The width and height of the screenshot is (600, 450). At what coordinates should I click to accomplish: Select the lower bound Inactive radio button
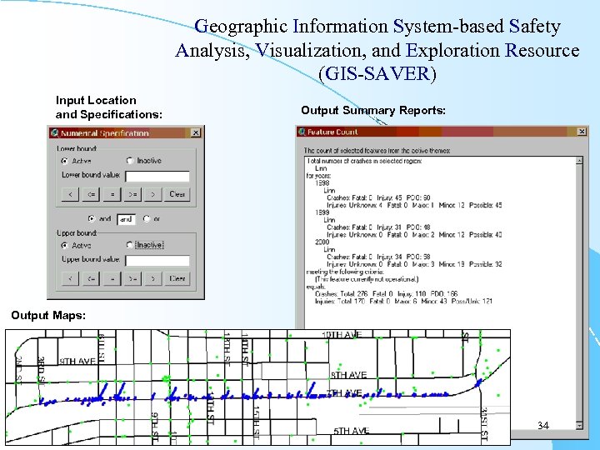click(130, 161)
